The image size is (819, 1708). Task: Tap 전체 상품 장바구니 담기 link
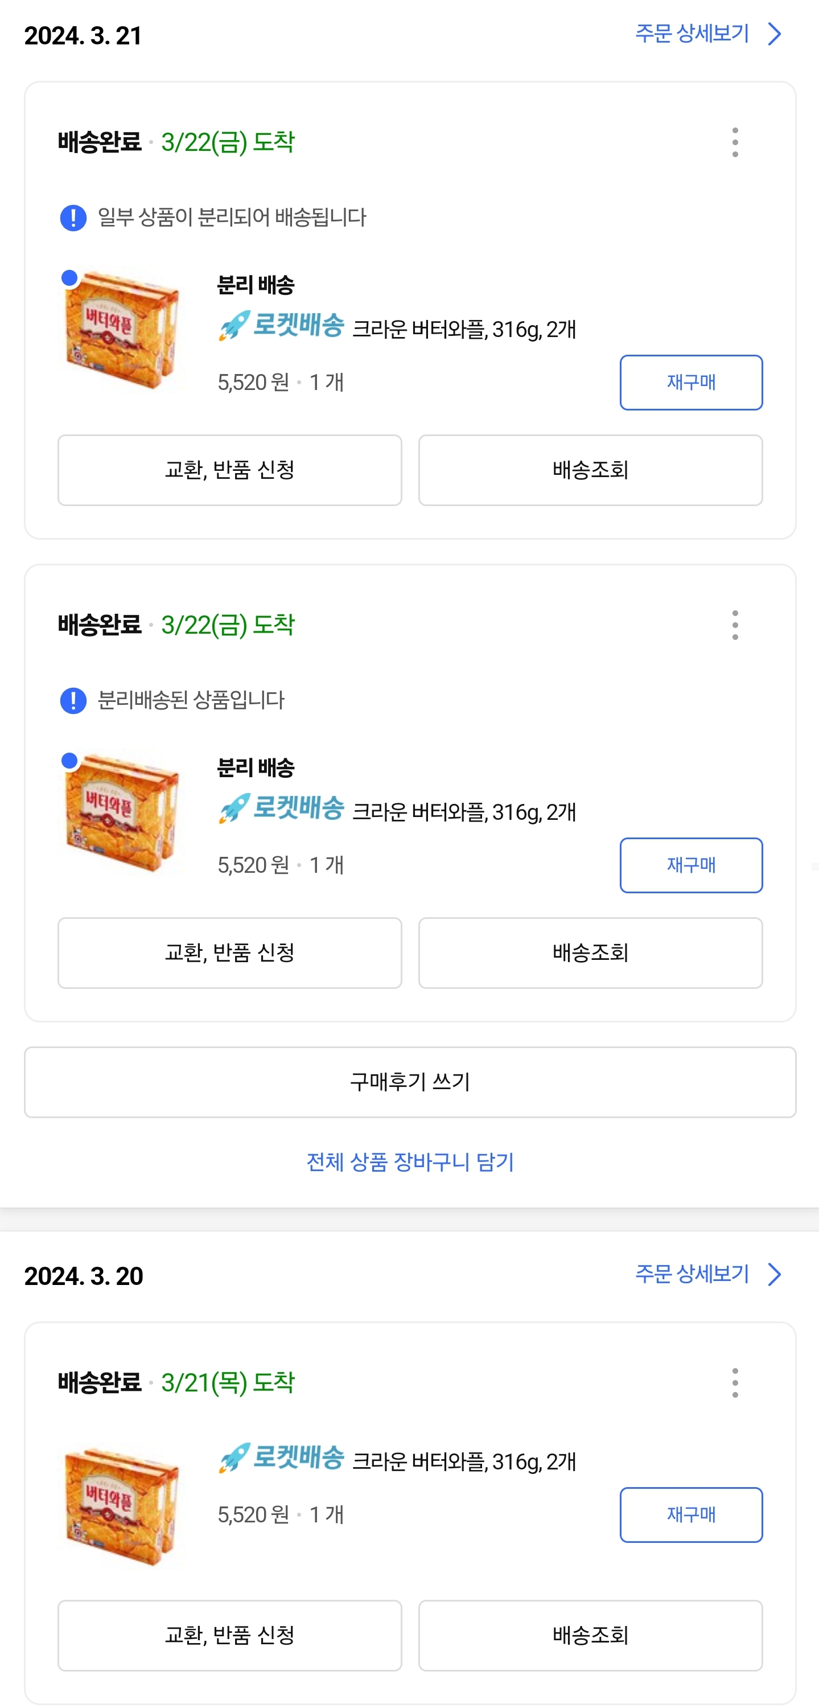pos(410,1161)
